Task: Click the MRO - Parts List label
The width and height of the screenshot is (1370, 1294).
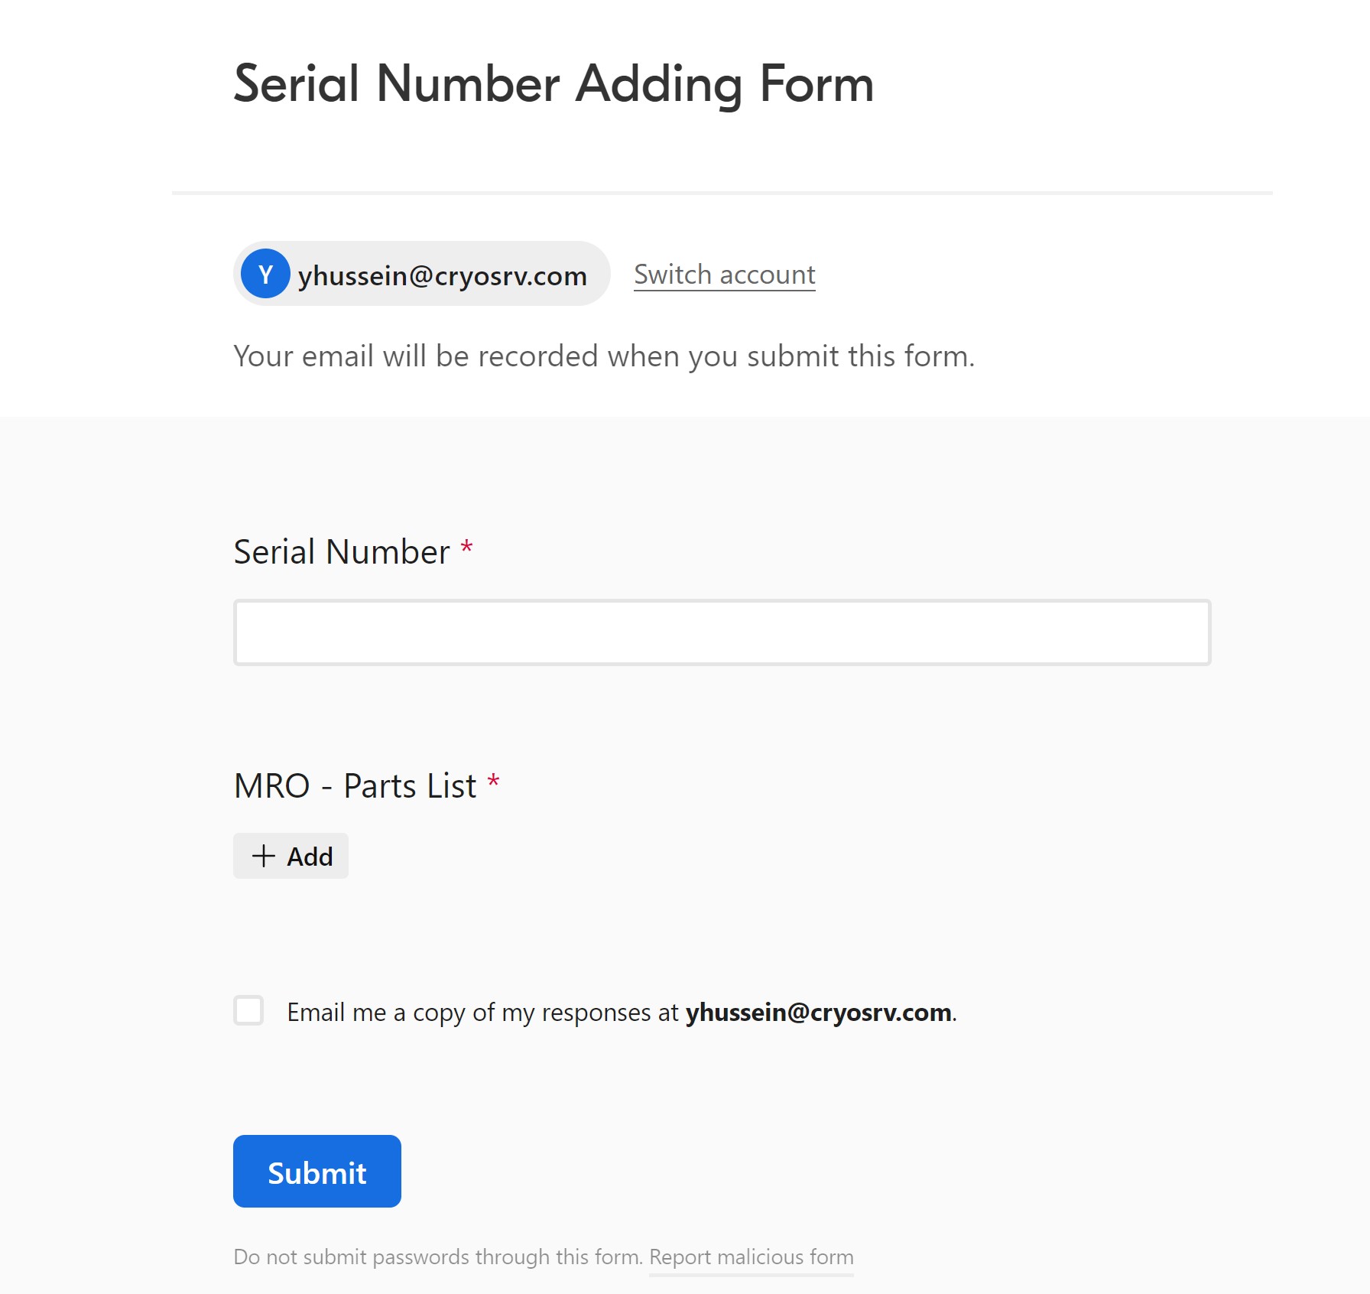Action: click(x=355, y=785)
